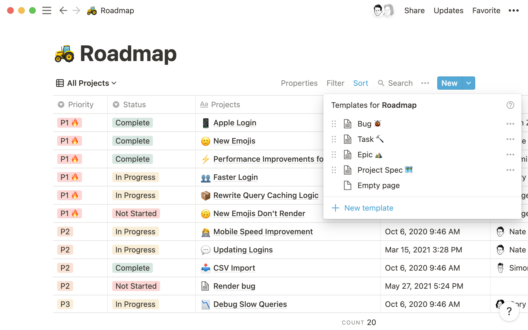Click the Search button in toolbar
This screenshot has height=330, width=528.
[395, 83]
